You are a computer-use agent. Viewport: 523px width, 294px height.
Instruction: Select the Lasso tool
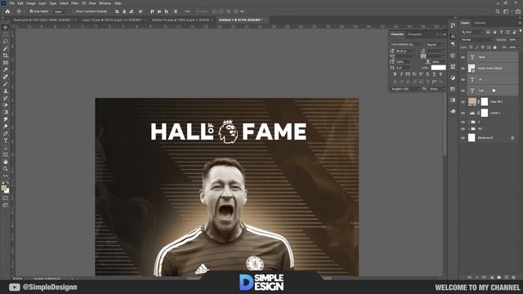(x=6, y=42)
